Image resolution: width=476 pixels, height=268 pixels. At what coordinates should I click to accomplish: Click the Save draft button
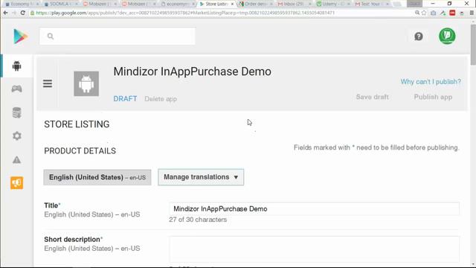pos(372,97)
